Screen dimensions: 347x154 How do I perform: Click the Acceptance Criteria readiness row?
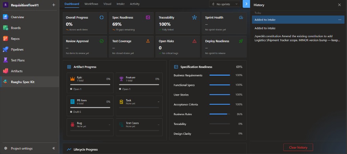coord(208,104)
